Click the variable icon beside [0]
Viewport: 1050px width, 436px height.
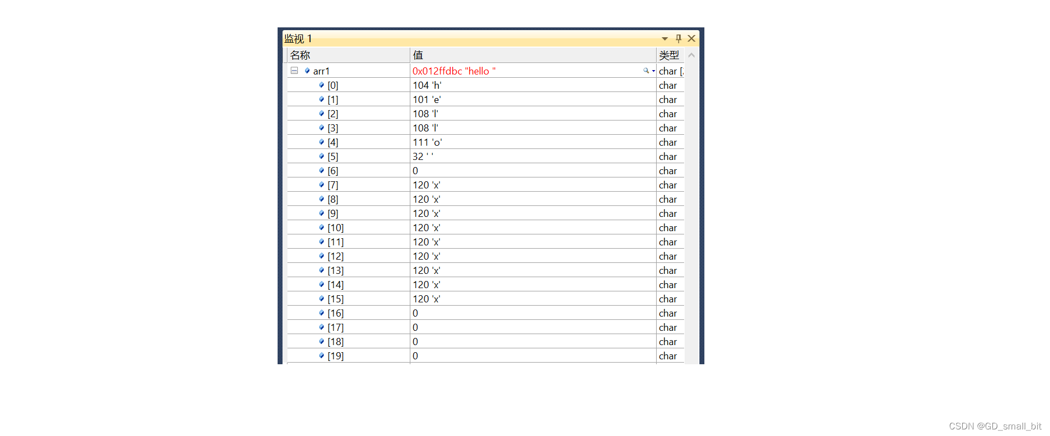click(x=321, y=85)
